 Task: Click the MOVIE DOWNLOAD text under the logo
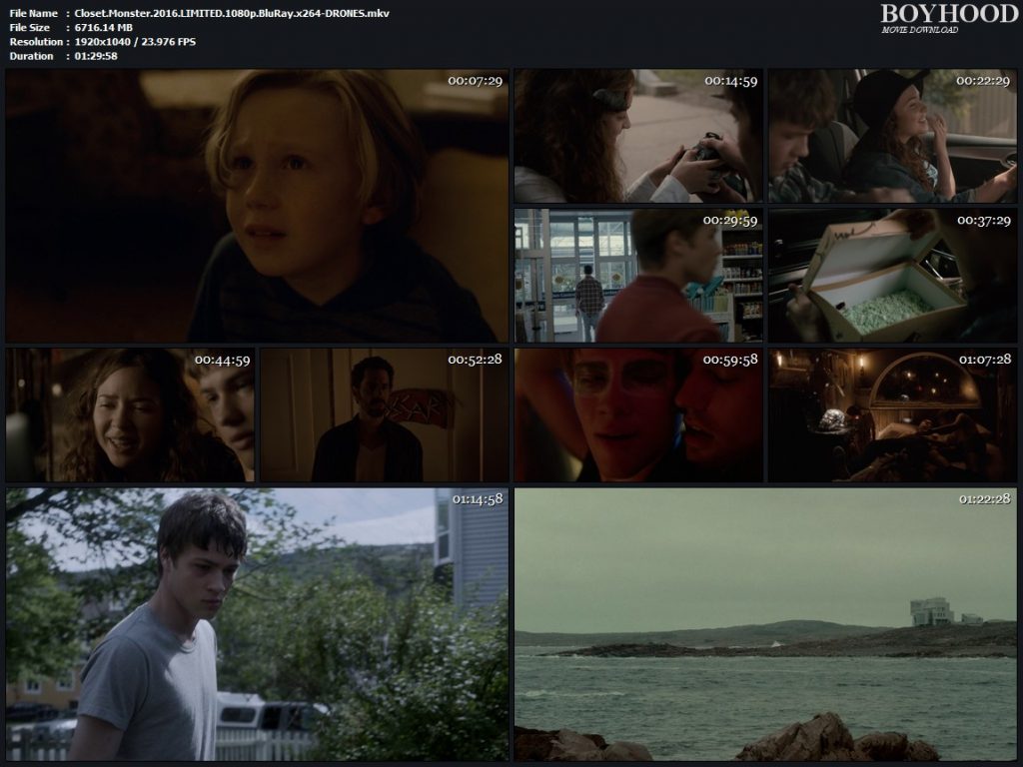point(919,30)
